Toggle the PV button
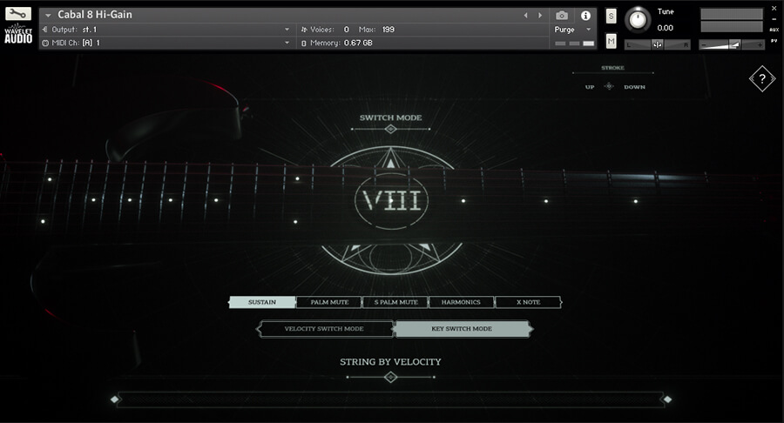784x423 pixels. 774,40
